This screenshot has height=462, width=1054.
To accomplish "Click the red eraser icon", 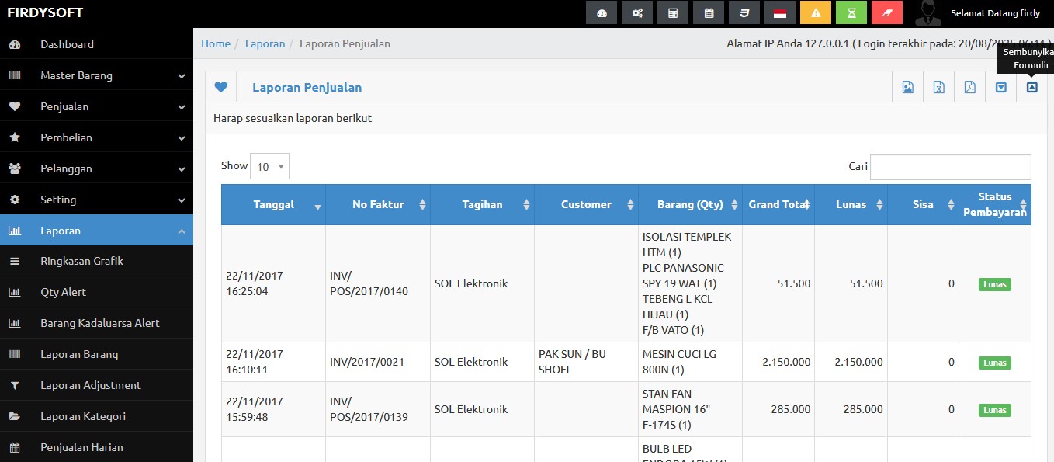I will pyautogui.click(x=887, y=13).
